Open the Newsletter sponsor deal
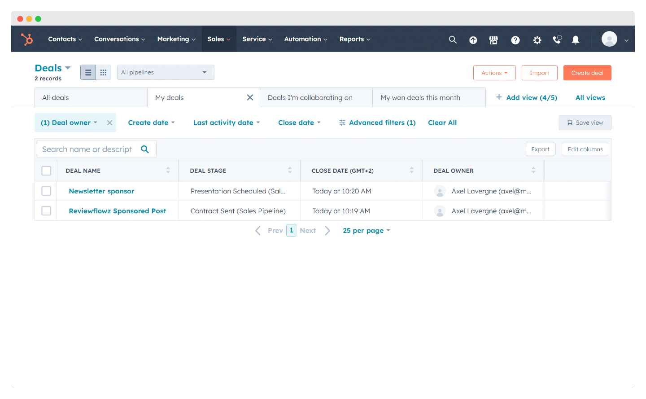 pos(101,191)
